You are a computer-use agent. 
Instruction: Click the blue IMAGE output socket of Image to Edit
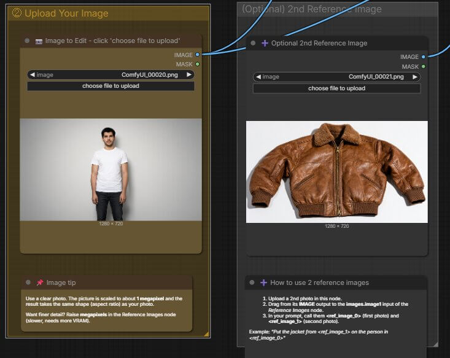[198, 55]
